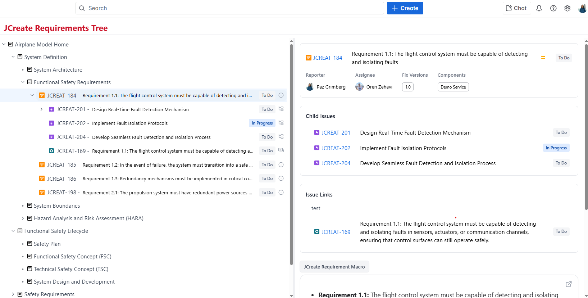
Task: Click the tree panel vertical scrollbar
Action: tap(291, 155)
